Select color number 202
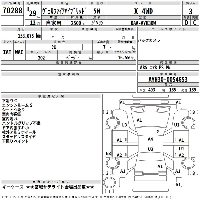This screenshot has height=200, width=200. click(x=41, y=58)
